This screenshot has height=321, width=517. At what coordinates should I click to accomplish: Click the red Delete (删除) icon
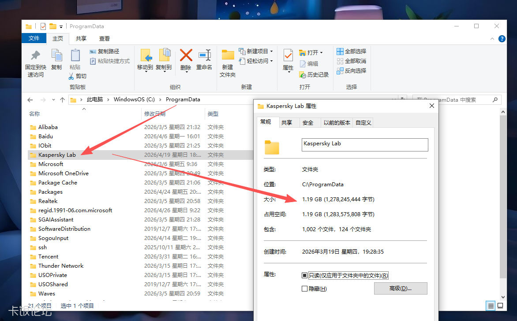point(186,55)
